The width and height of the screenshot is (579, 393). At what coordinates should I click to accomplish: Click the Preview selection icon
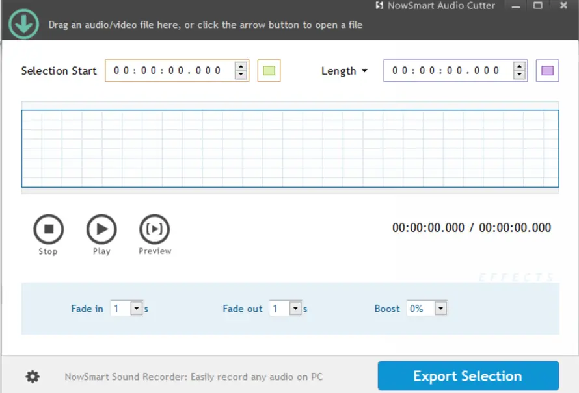[154, 229]
